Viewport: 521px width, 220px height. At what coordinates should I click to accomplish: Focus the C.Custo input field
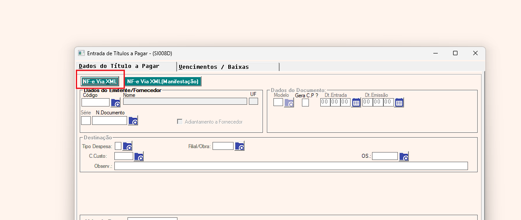point(124,156)
